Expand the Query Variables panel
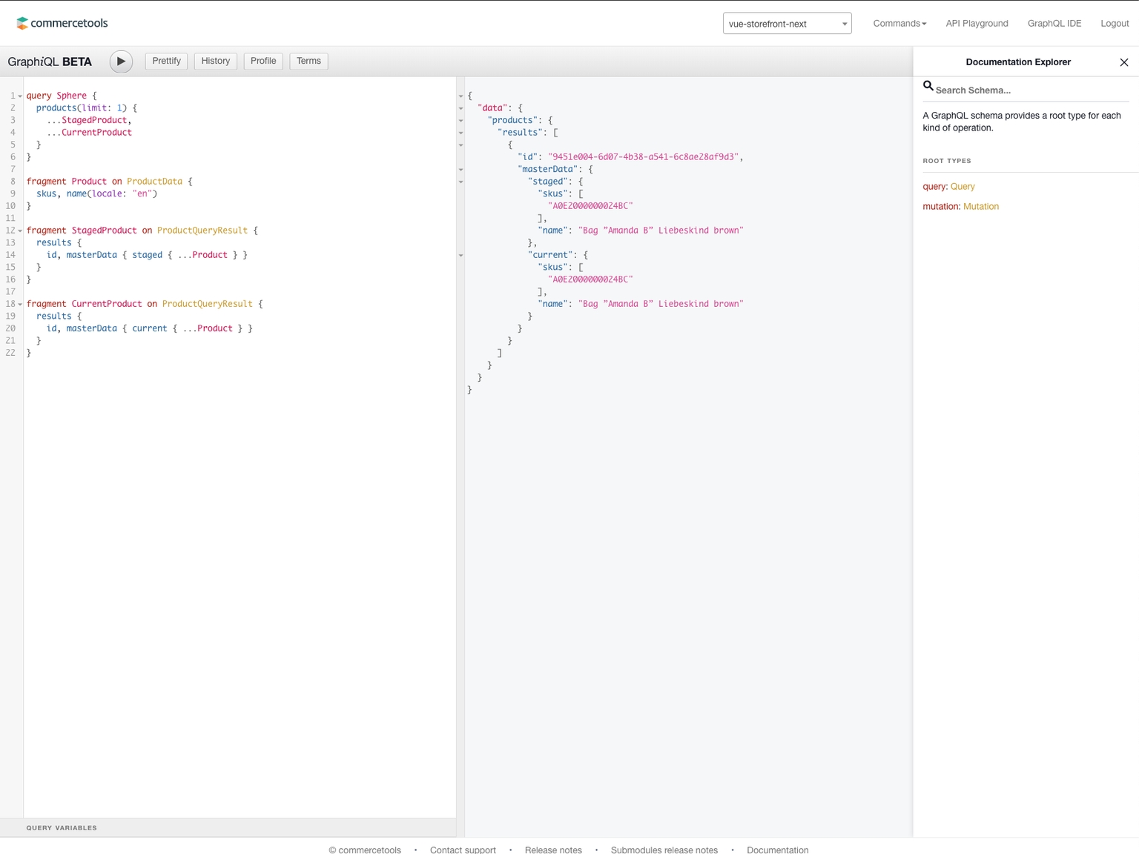 click(x=228, y=827)
